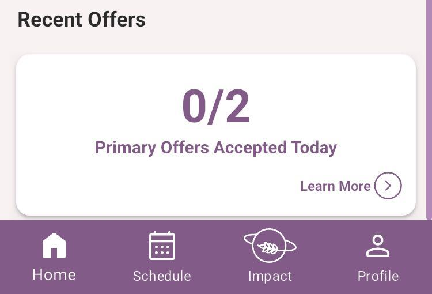Tap the Primary Offers Accepted Today caption
The height and width of the screenshot is (294, 432).
click(216, 148)
